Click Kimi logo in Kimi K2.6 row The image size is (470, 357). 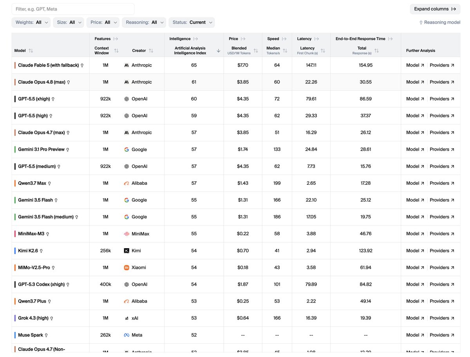coord(127,251)
